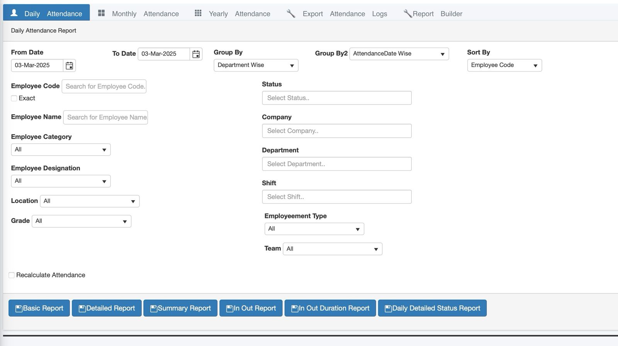Viewport: 618px width, 346px height.
Task: Click the Employee Name search field
Action: click(x=105, y=117)
